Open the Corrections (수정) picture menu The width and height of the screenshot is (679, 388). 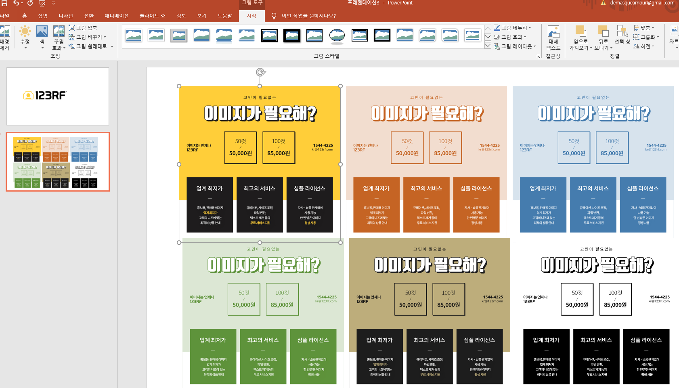(25, 38)
